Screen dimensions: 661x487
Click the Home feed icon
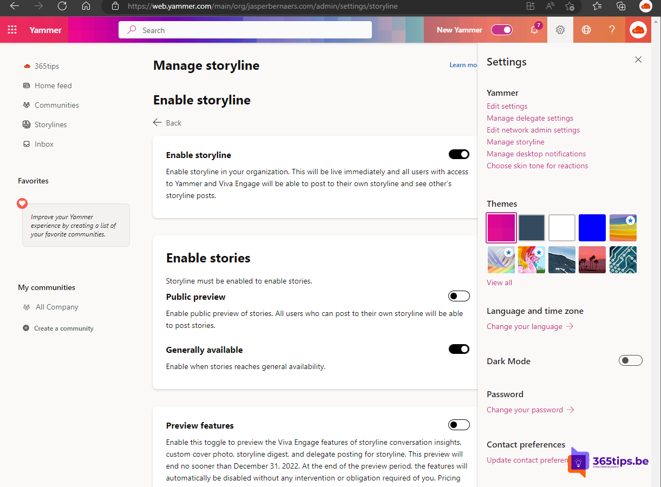[x=27, y=85]
